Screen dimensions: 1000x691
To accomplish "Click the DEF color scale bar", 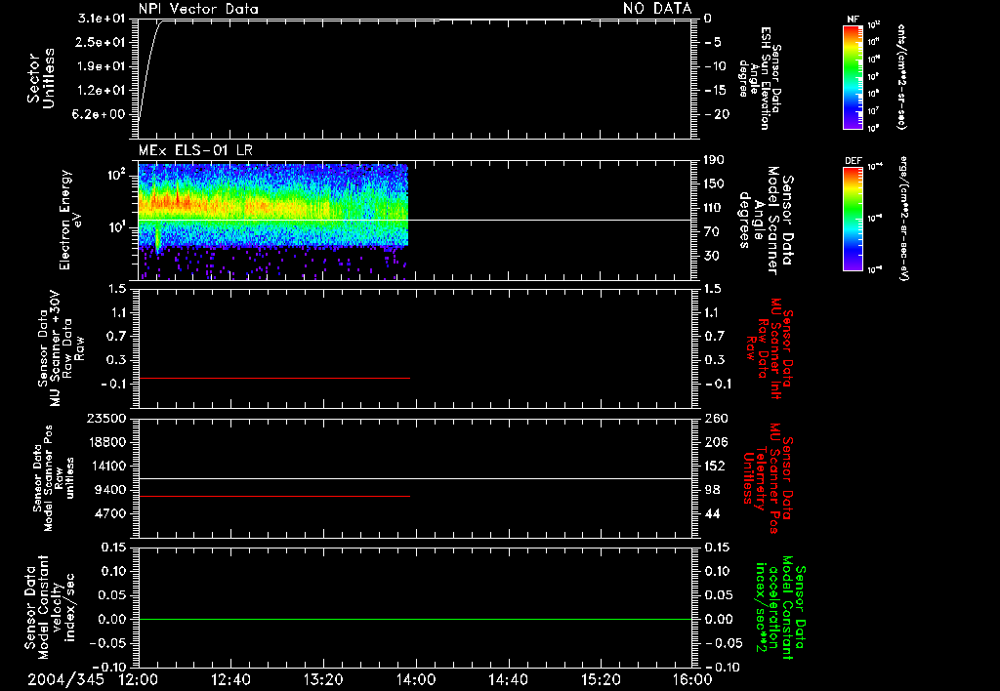I will tap(853, 218).
